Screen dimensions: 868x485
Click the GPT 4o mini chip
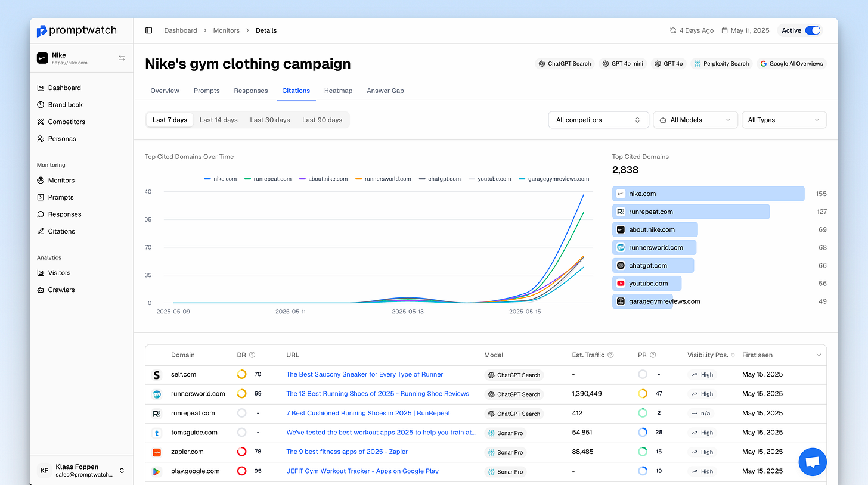622,64
